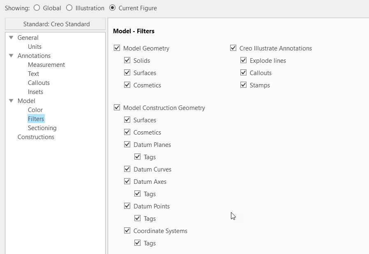Collapse the General tree section

tap(11, 37)
